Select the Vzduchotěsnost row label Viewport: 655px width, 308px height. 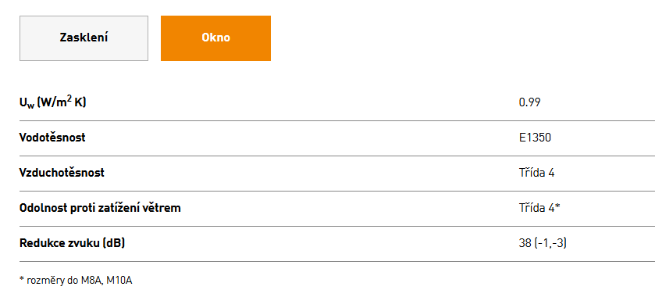(62, 173)
